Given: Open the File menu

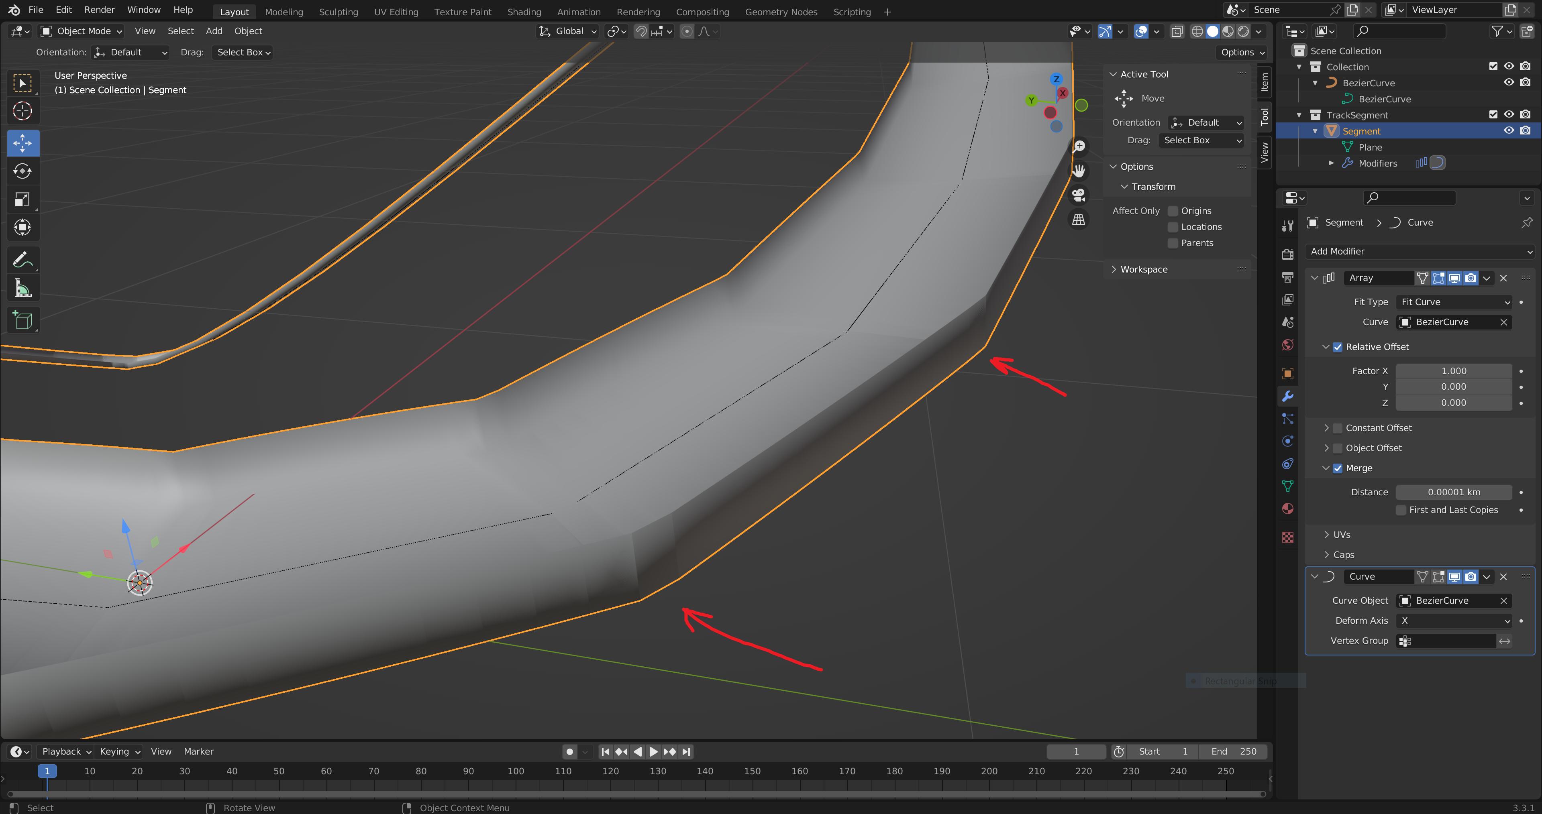Looking at the screenshot, I should click(x=36, y=10).
